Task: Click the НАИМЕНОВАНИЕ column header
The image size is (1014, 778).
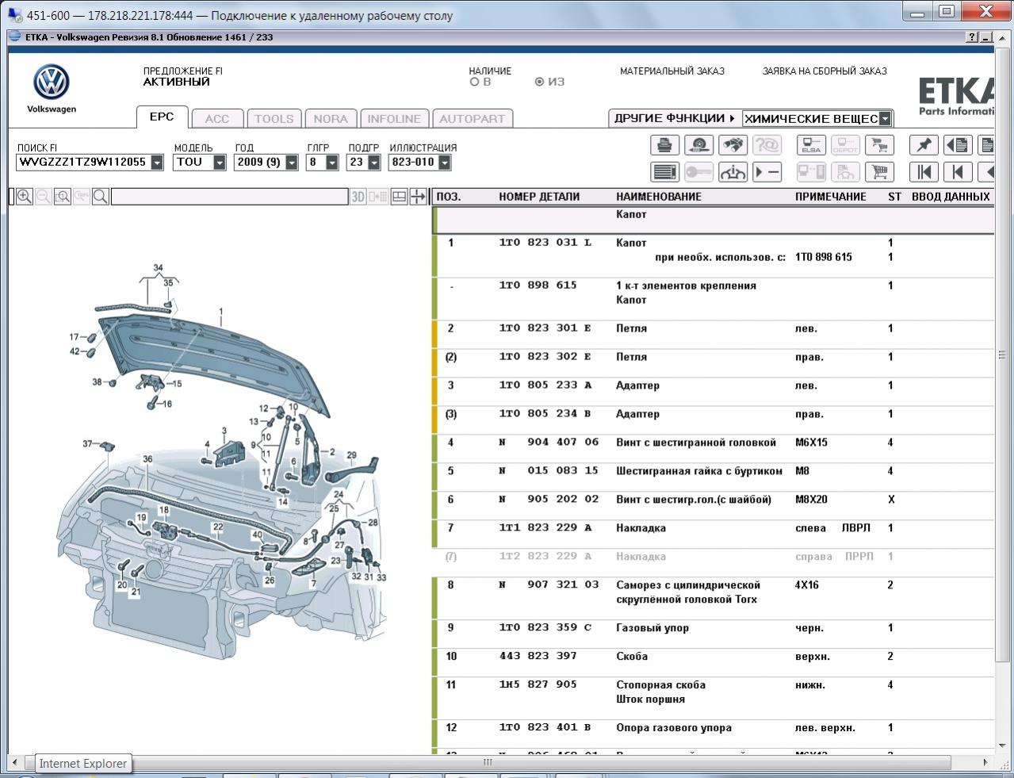Action: pyautogui.click(x=659, y=197)
